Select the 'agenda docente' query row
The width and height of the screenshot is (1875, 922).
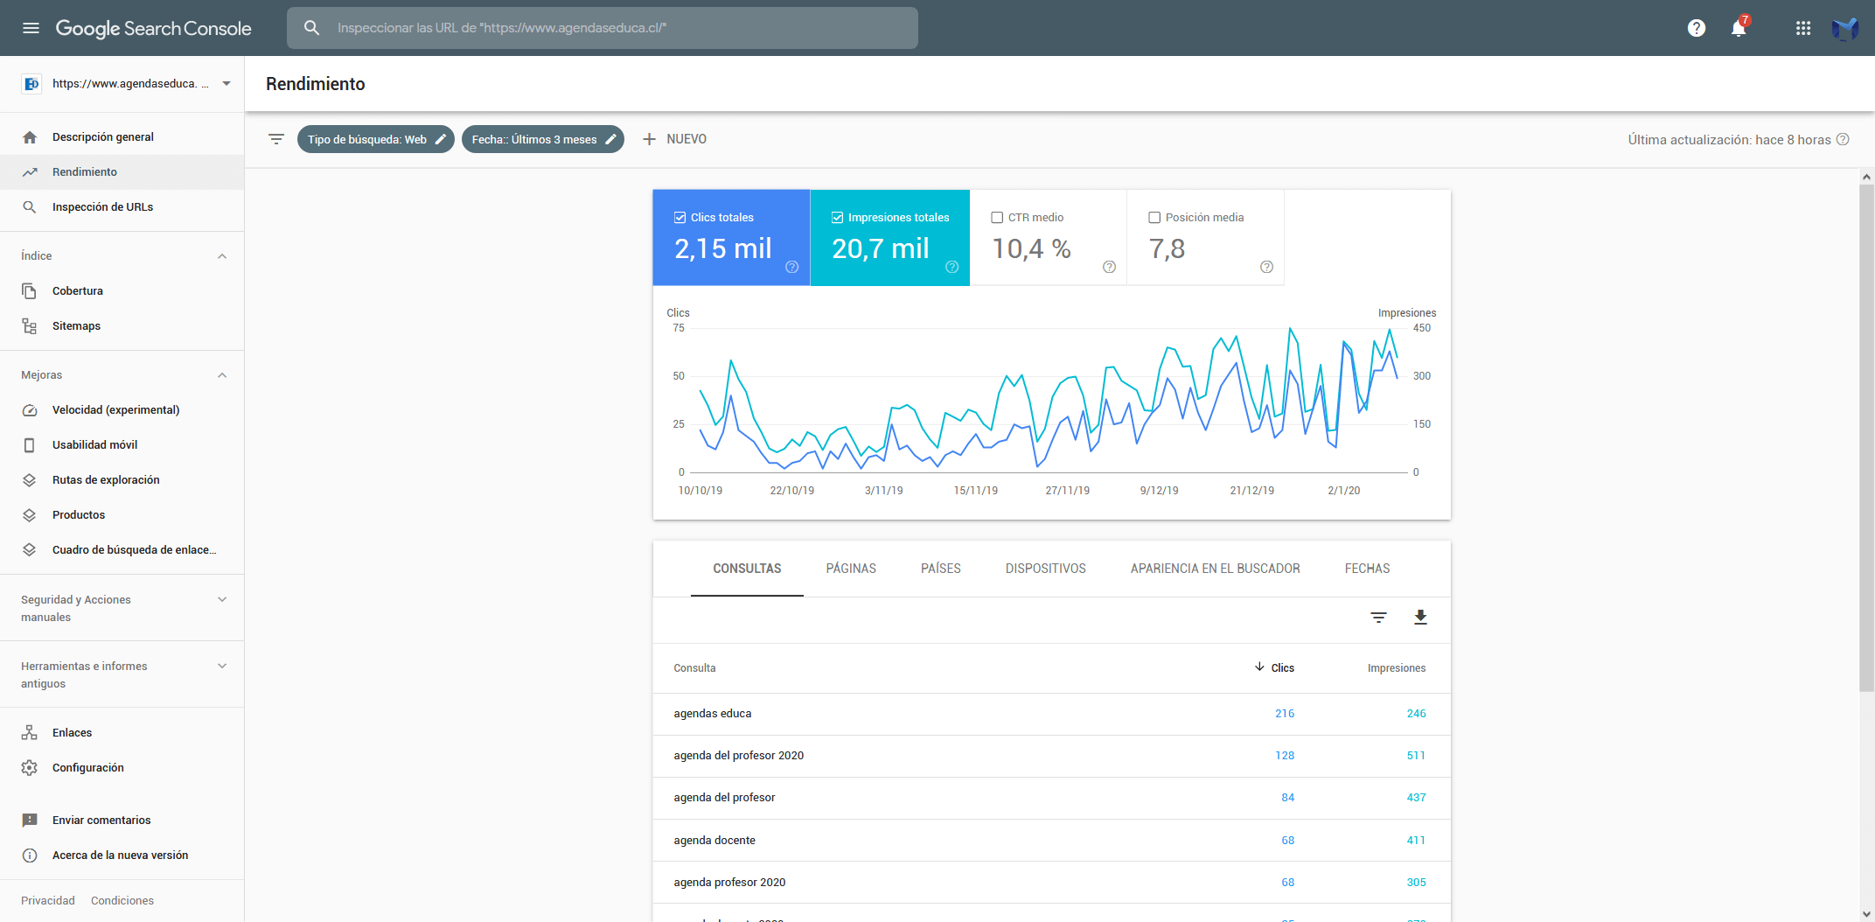(x=1051, y=840)
